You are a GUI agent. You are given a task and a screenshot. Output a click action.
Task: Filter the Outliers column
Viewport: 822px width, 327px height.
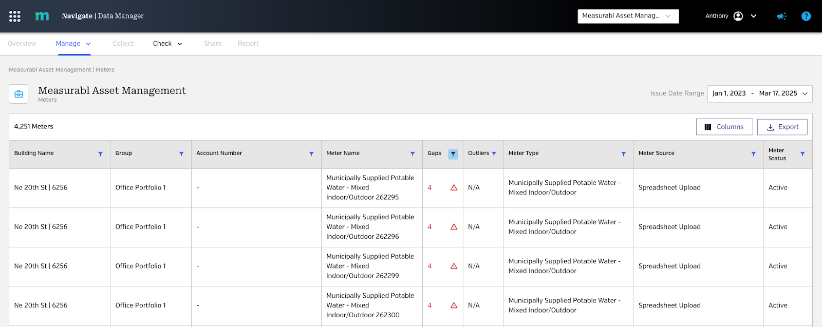click(494, 154)
